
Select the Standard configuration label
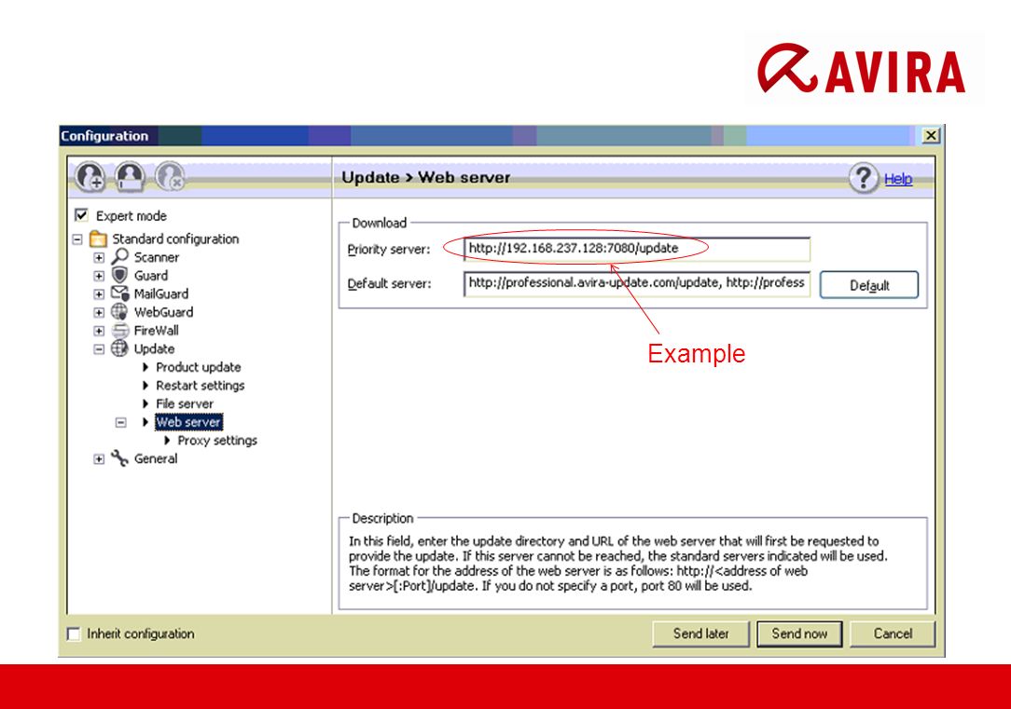pyautogui.click(x=175, y=239)
